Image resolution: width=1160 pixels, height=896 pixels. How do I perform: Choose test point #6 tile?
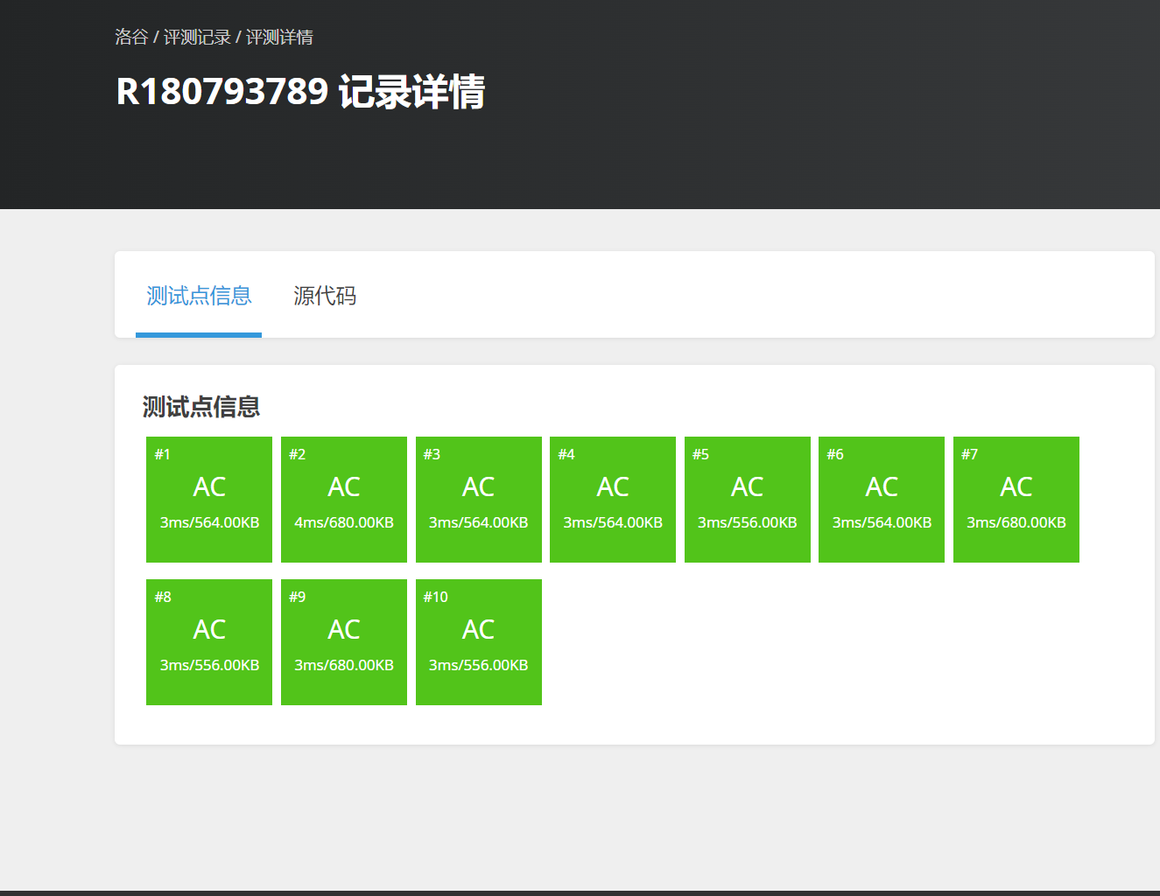pyautogui.click(x=882, y=500)
